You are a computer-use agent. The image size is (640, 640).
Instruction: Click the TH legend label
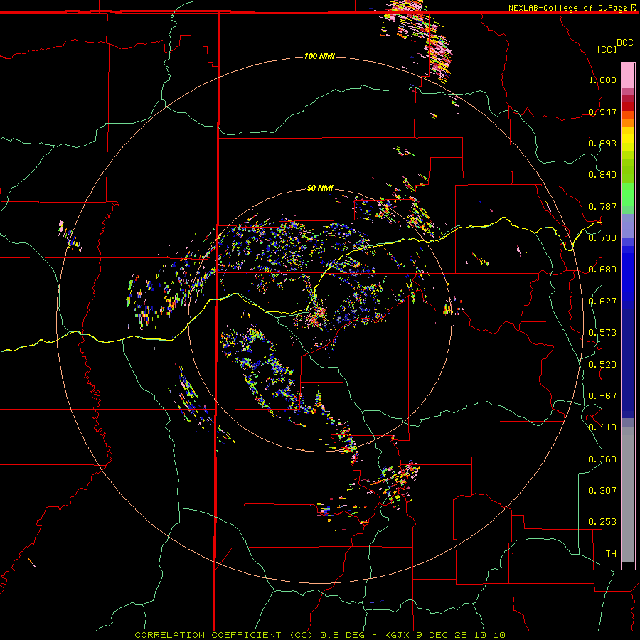(611, 554)
